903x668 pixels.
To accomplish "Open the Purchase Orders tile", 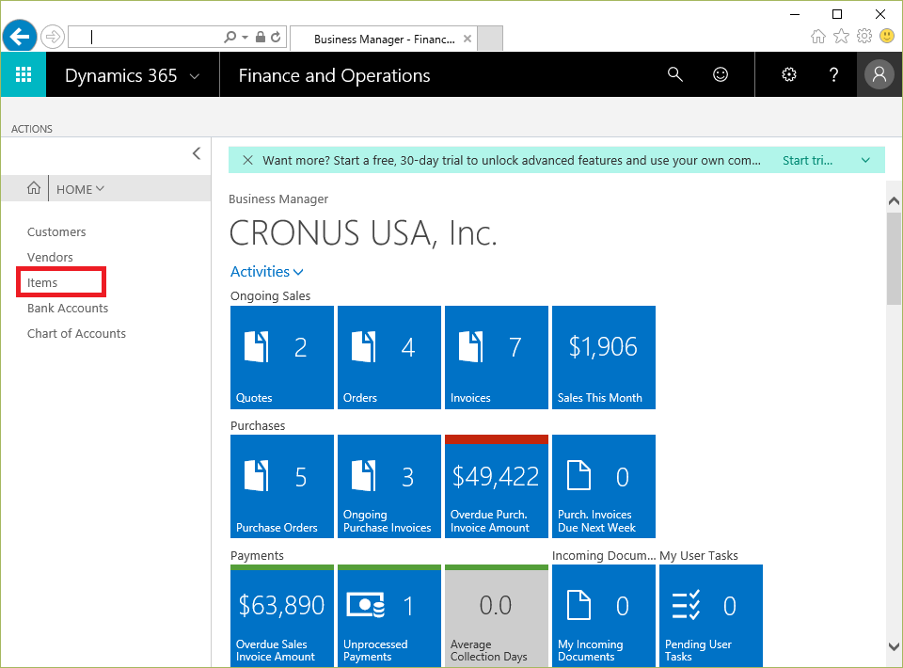I will click(281, 486).
